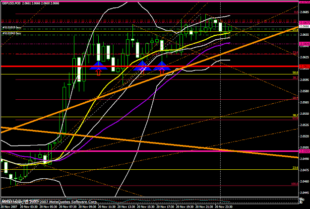The height and width of the screenshot is (209, 310).
Task: Click the red up-arrow below the 09:30 triangle
Action: point(99,72)
